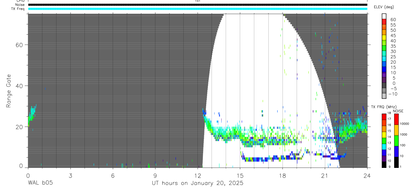Click the '10000' label on the NOISE scale
Screen dimensions: 413x190
click(404, 124)
